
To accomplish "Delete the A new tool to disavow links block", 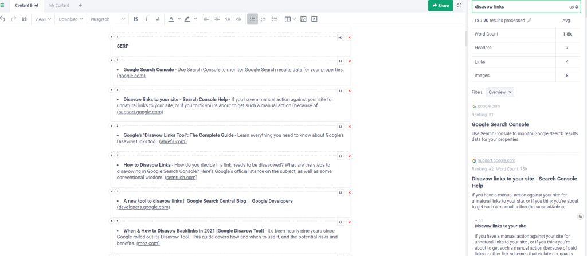I will pyautogui.click(x=349, y=193).
